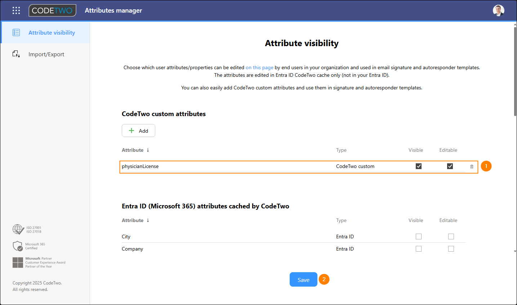Click the ISO 27001 certification badge

tap(19, 229)
